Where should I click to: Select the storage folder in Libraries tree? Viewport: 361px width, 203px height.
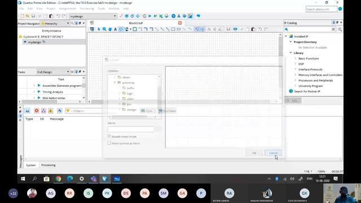[131, 109]
